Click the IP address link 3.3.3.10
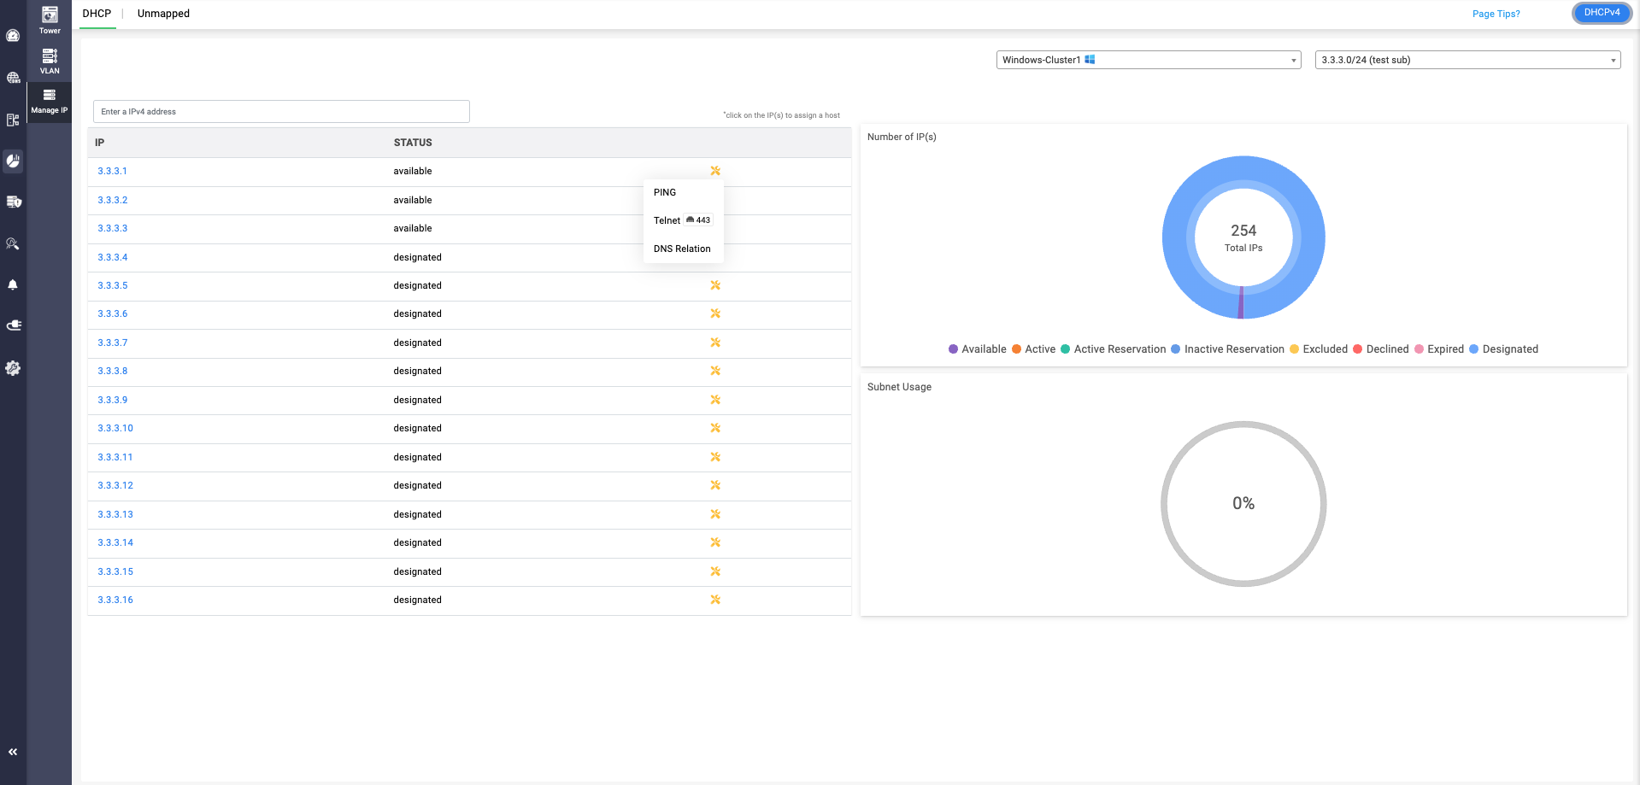Viewport: 1640px width, 785px height. pos(115,428)
